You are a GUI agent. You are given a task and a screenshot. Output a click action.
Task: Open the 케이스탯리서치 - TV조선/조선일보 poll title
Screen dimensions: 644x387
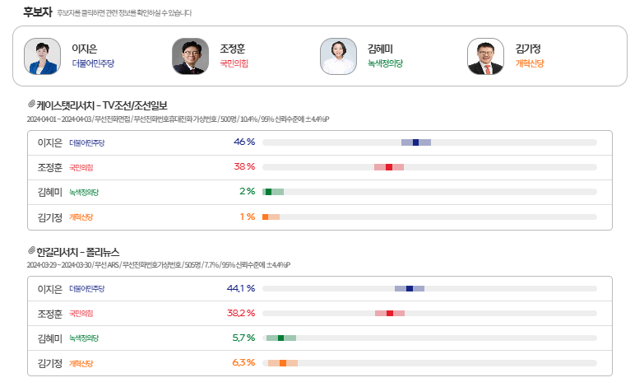click(102, 105)
